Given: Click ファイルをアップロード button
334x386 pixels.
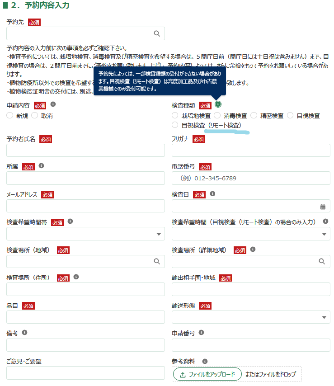Looking at the screenshot, I should 207,374.
